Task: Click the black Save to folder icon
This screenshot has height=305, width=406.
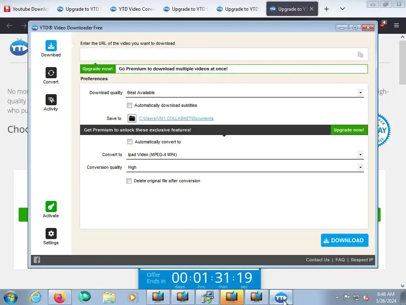Action: (x=132, y=118)
